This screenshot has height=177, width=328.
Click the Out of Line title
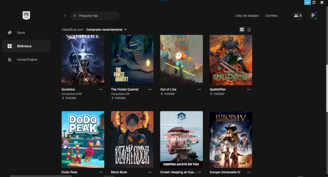coord(168,89)
